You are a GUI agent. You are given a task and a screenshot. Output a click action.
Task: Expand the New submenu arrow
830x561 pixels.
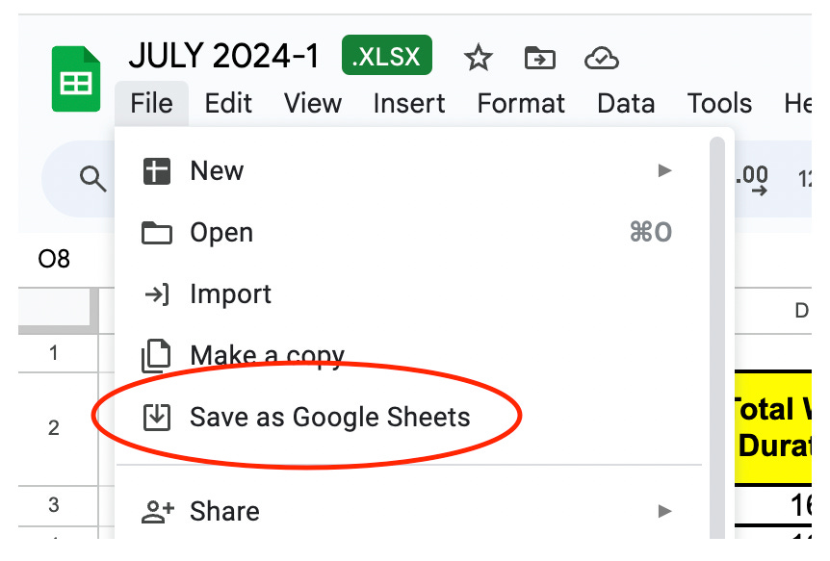click(x=664, y=170)
